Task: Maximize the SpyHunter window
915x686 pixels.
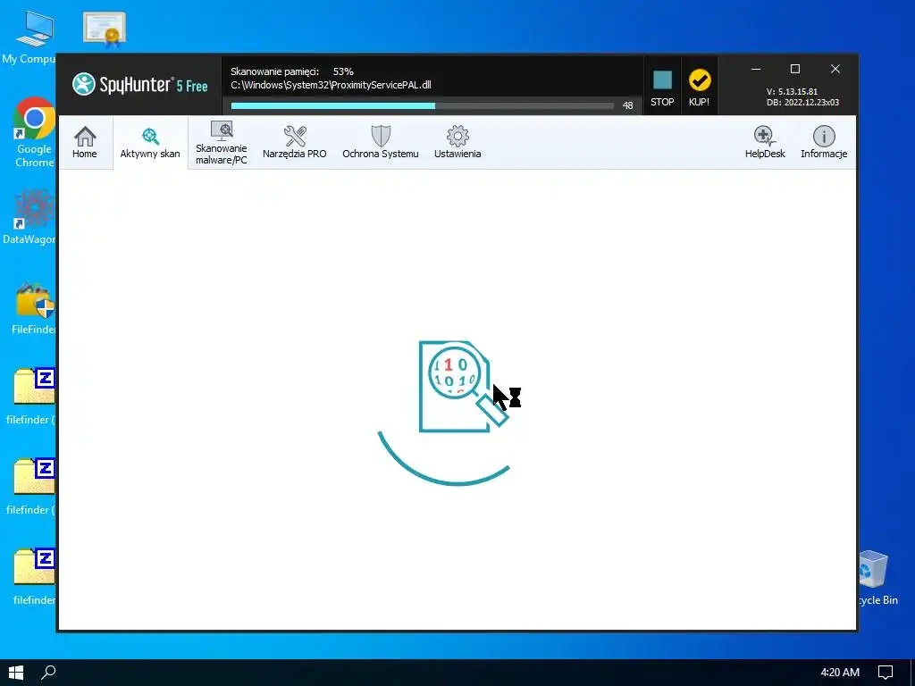Action: (x=794, y=69)
